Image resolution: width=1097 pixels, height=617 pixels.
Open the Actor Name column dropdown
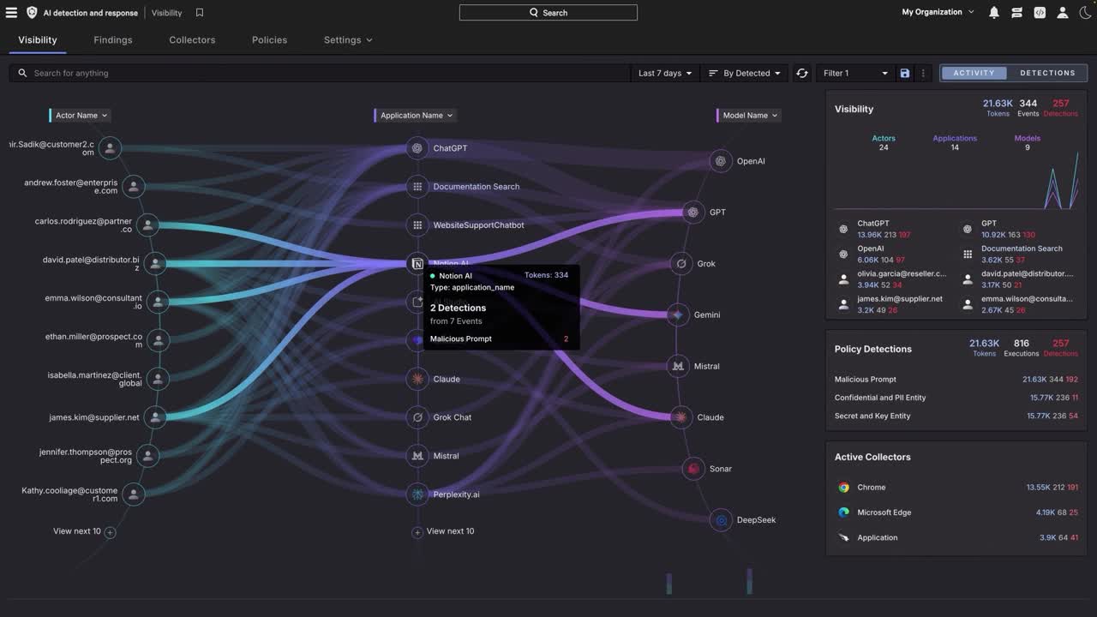(x=81, y=116)
